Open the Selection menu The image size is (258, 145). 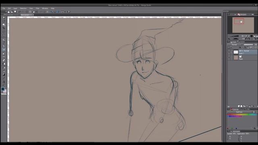[x=23, y=8]
